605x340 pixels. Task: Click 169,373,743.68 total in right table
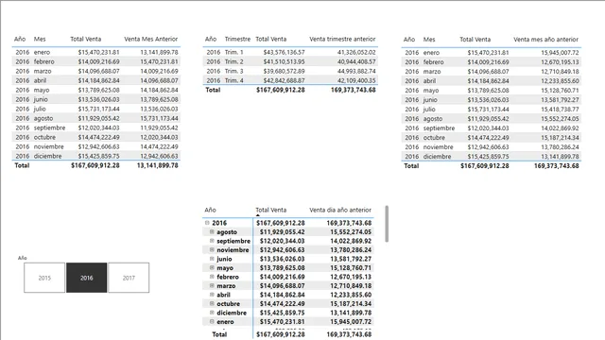tap(557, 166)
